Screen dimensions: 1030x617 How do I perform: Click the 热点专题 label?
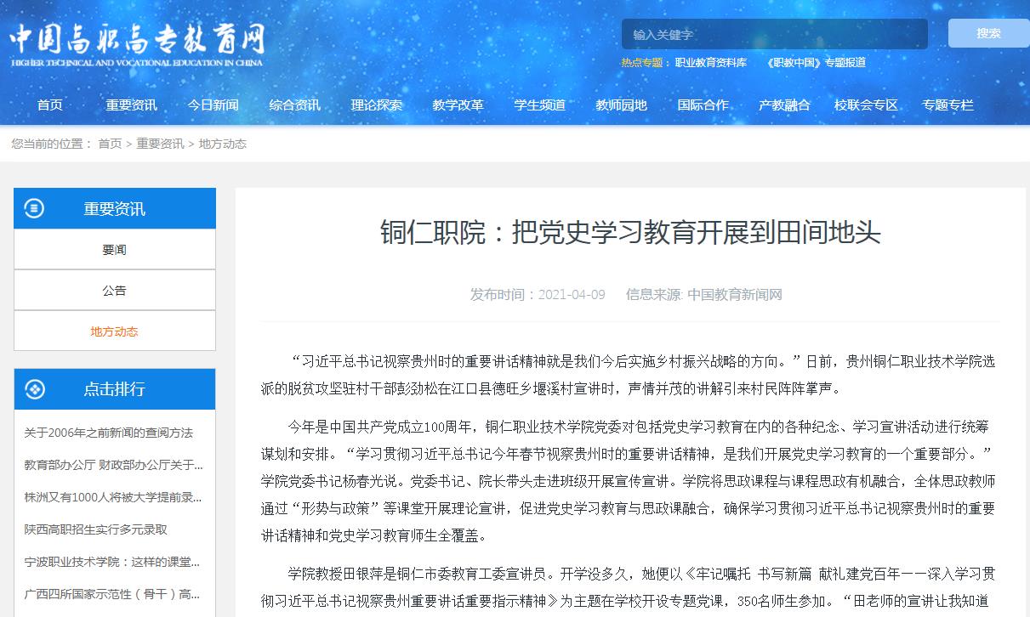pos(643,62)
